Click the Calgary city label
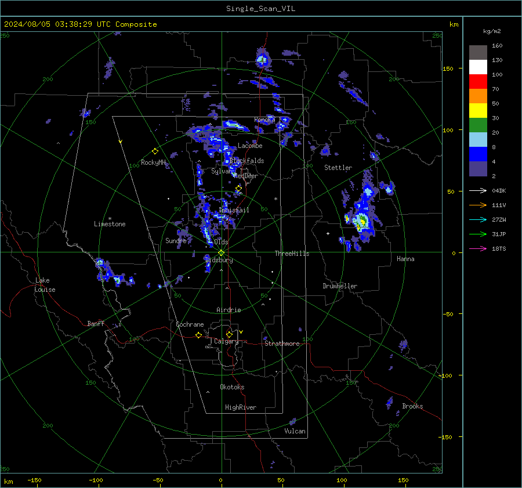This screenshot has height=488, width=522. click(226, 341)
